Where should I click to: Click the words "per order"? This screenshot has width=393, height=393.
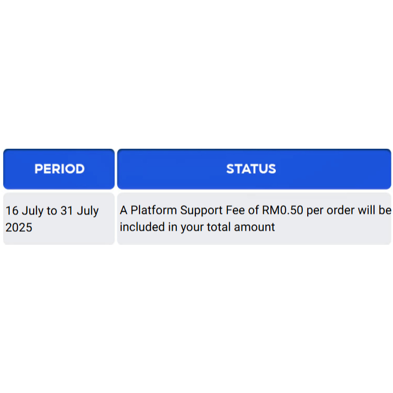coord(330,211)
